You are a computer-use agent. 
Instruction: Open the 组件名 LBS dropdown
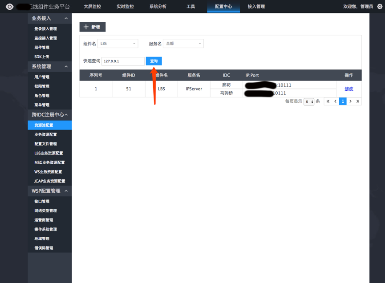[x=118, y=44]
